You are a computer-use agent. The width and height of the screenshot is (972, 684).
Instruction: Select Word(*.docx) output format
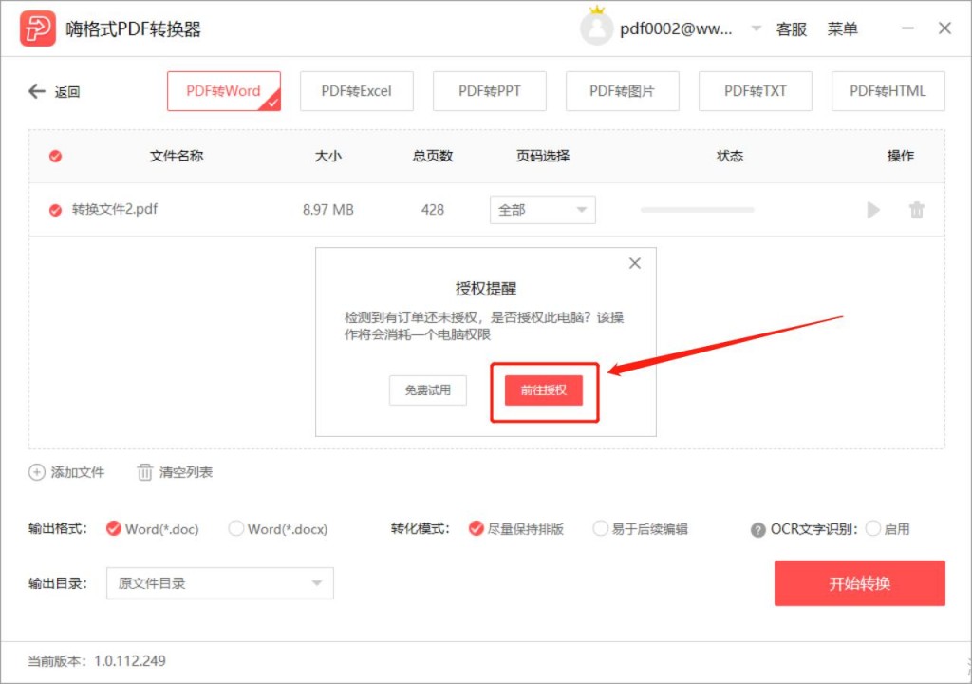[x=235, y=528]
